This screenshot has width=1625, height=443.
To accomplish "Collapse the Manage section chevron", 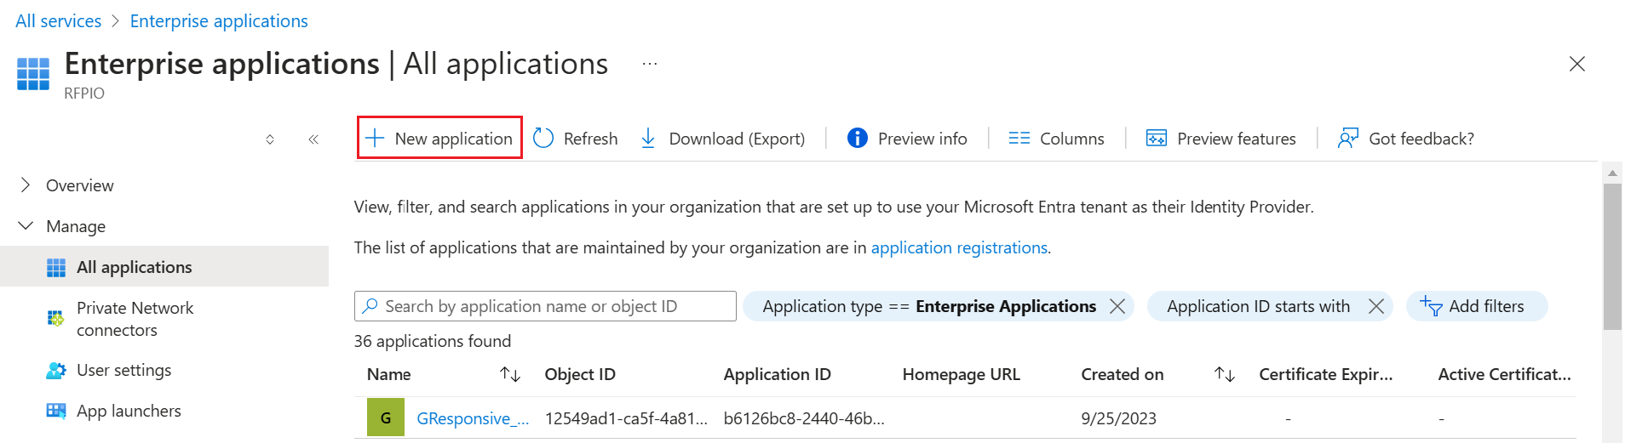I will pyautogui.click(x=26, y=225).
